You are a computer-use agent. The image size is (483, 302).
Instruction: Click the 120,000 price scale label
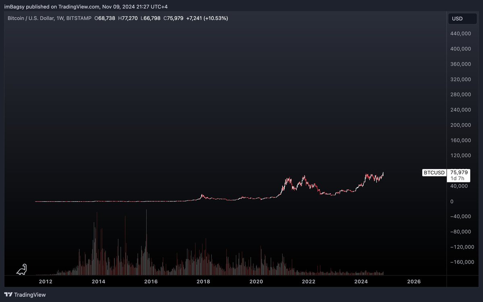tap(461, 155)
